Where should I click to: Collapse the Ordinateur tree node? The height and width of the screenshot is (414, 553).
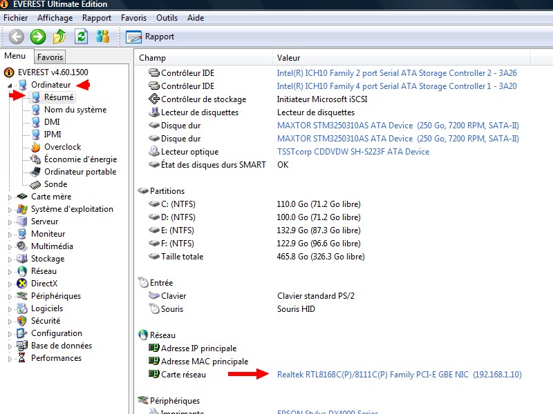(10, 85)
